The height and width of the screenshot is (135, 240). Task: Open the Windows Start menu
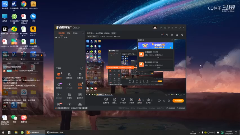click(3, 132)
